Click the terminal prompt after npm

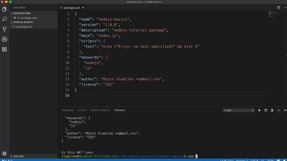pos(196,156)
